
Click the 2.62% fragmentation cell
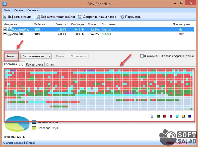point(95,29)
